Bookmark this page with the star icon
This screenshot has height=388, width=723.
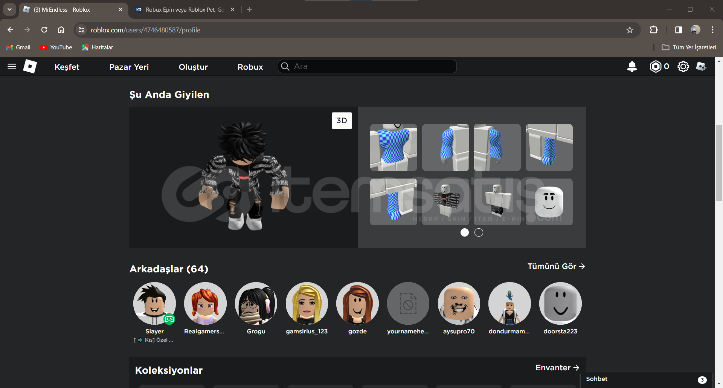coord(630,30)
